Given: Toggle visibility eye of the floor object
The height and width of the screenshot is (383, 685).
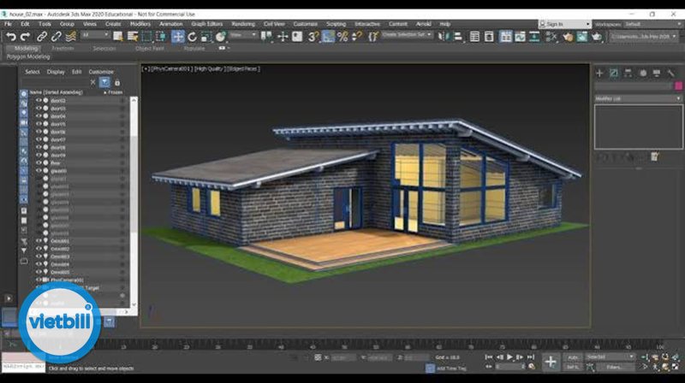Looking at the screenshot, I should [39, 163].
